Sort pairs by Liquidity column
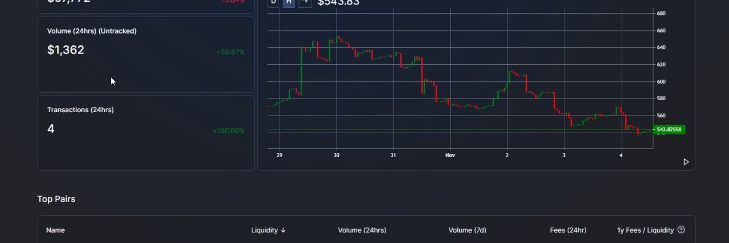This screenshot has height=243, width=729. (268, 230)
